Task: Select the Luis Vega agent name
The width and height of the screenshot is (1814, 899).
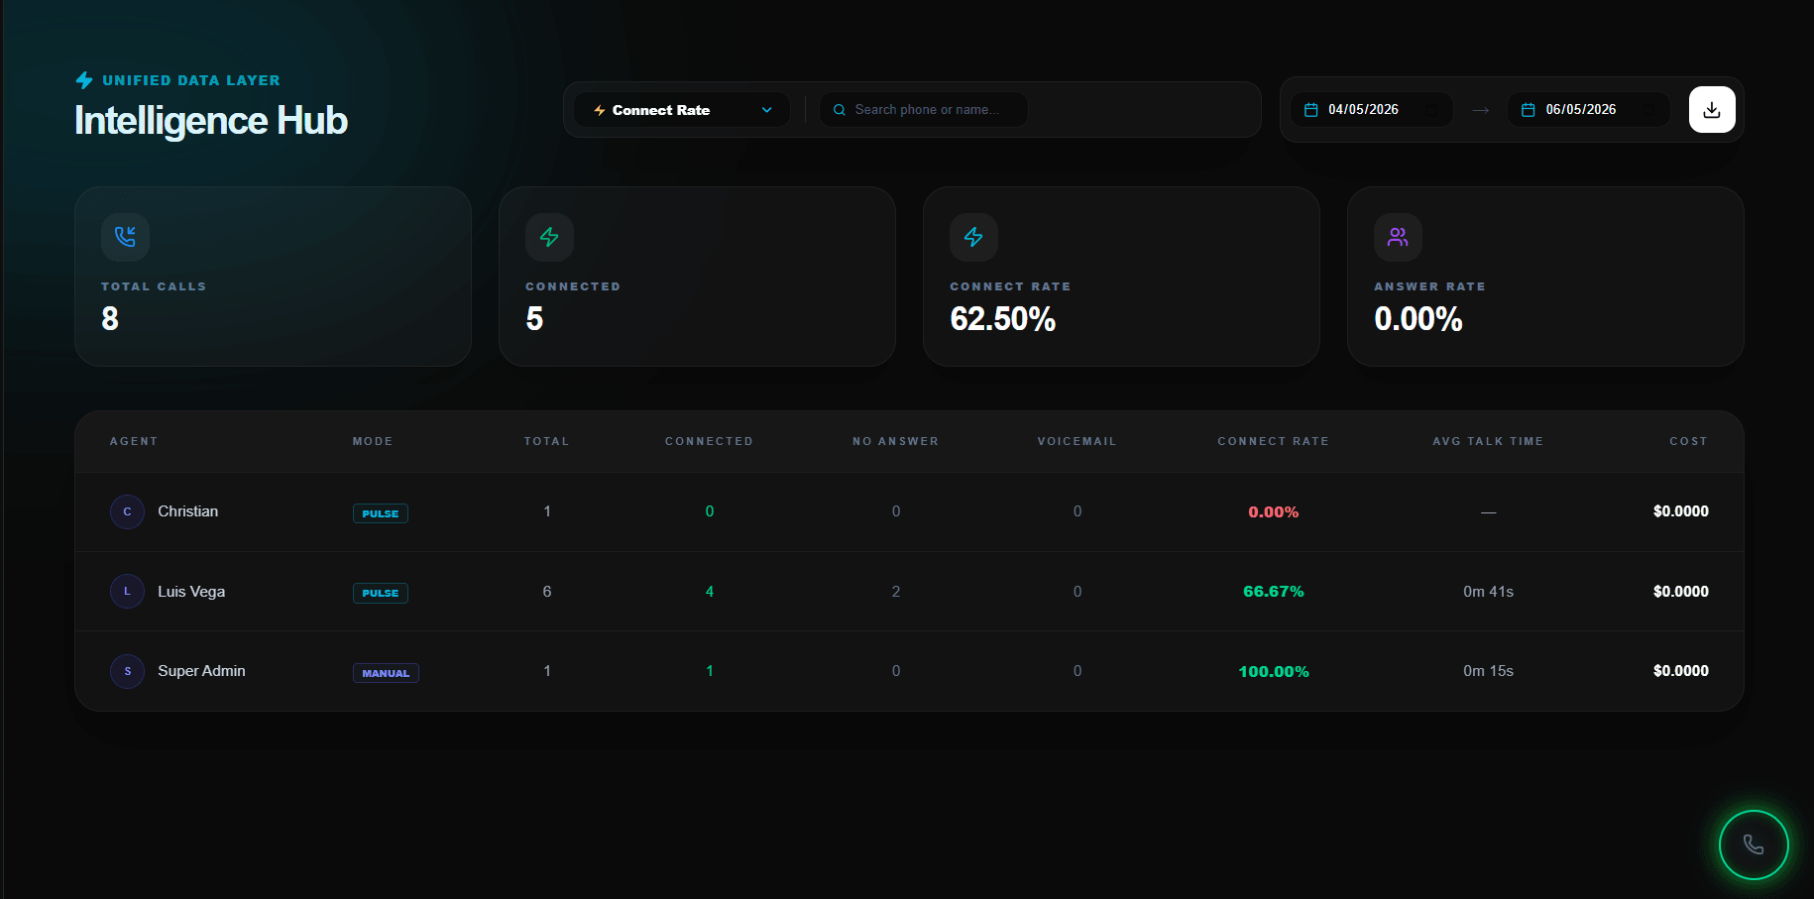Action: pyautogui.click(x=191, y=592)
